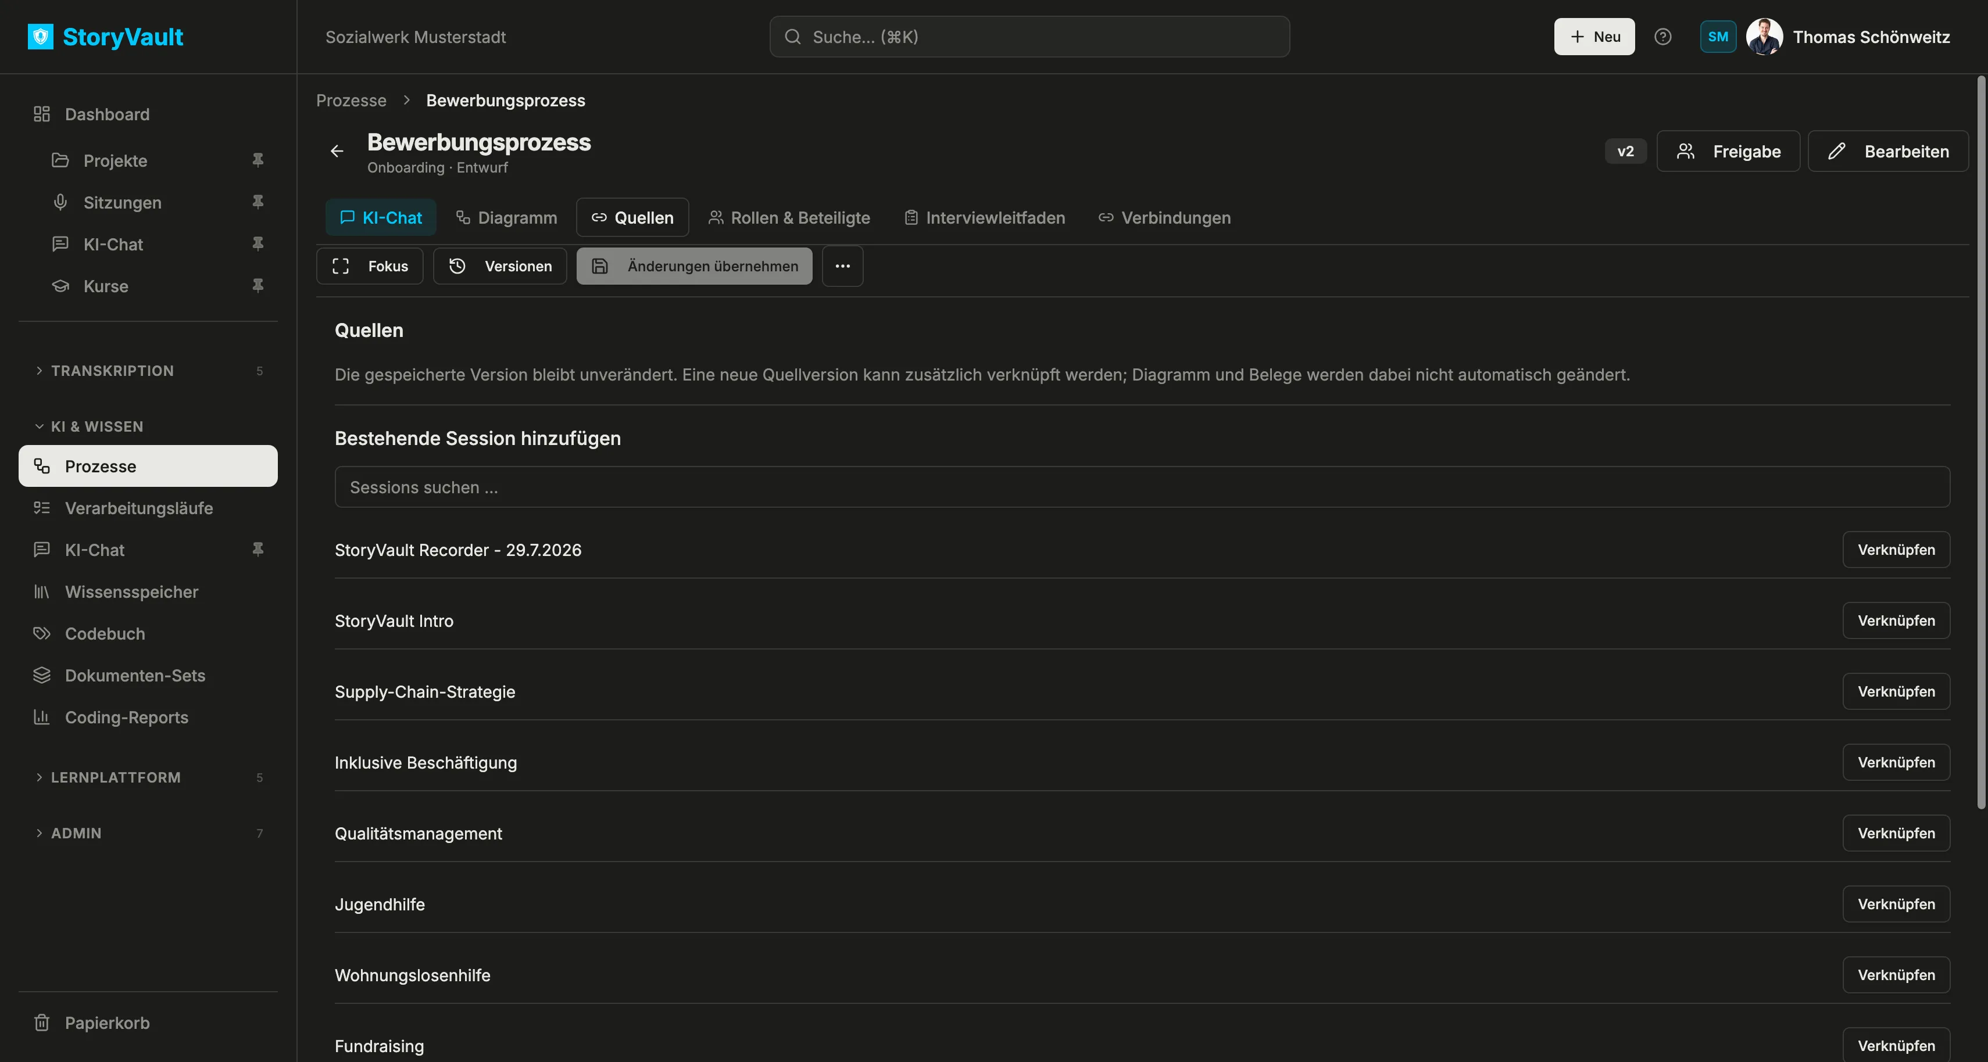Click Verknüpfen for StoryVault Intro
This screenshot has height=1062, width=1988.
coord(1897,621)
